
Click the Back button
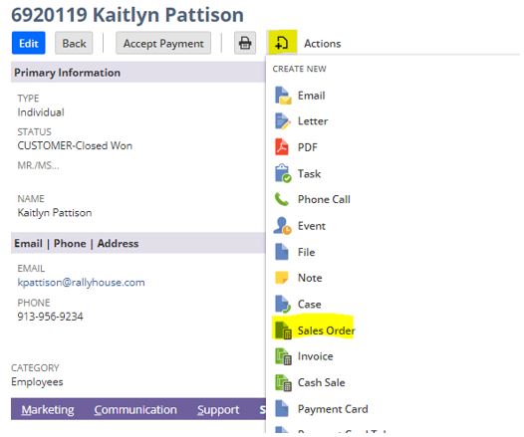pos(74,43)
